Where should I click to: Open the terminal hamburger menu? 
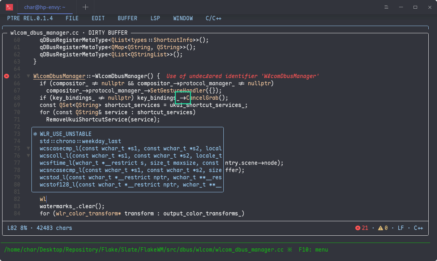click(x=387, y=7)
